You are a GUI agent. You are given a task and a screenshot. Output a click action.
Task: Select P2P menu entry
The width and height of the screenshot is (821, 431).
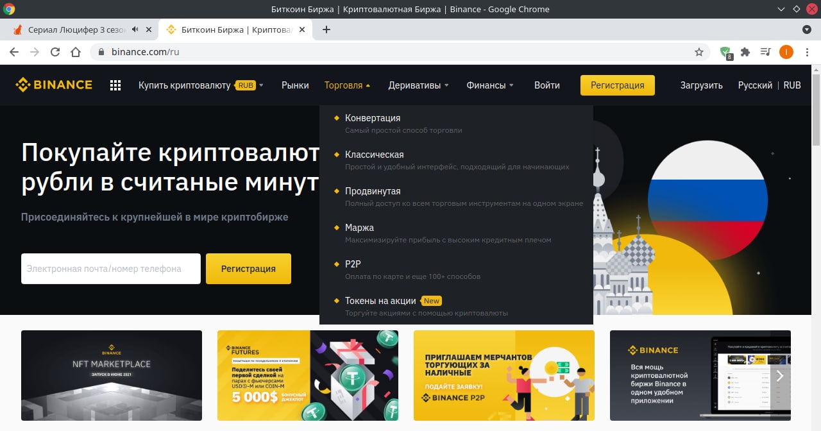tap(456, 270)
